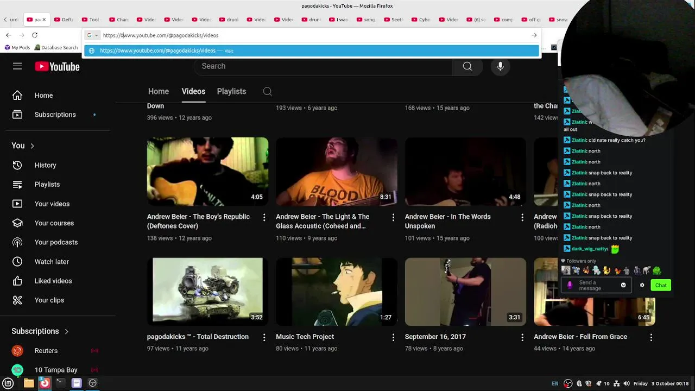This screenshot has width=695, height=391.
Task: Visit the suggested youtube.com URL
Action: tap(312, 51)
